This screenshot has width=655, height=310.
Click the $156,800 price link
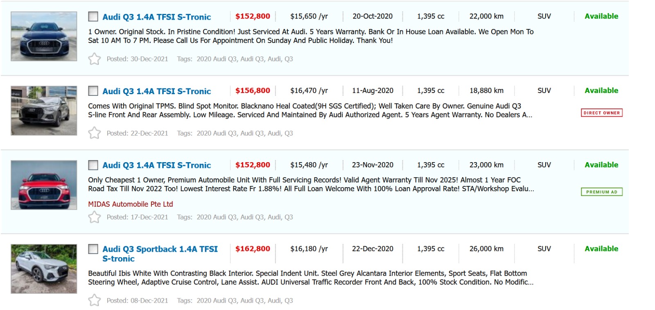(x=253, y=91)
